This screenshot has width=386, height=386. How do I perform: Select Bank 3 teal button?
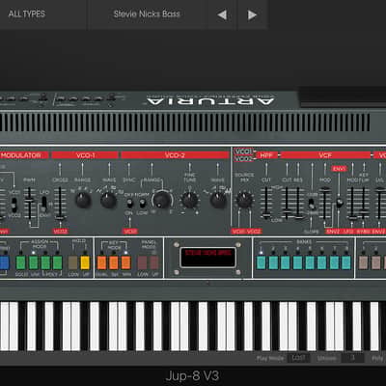pos(286,262)
